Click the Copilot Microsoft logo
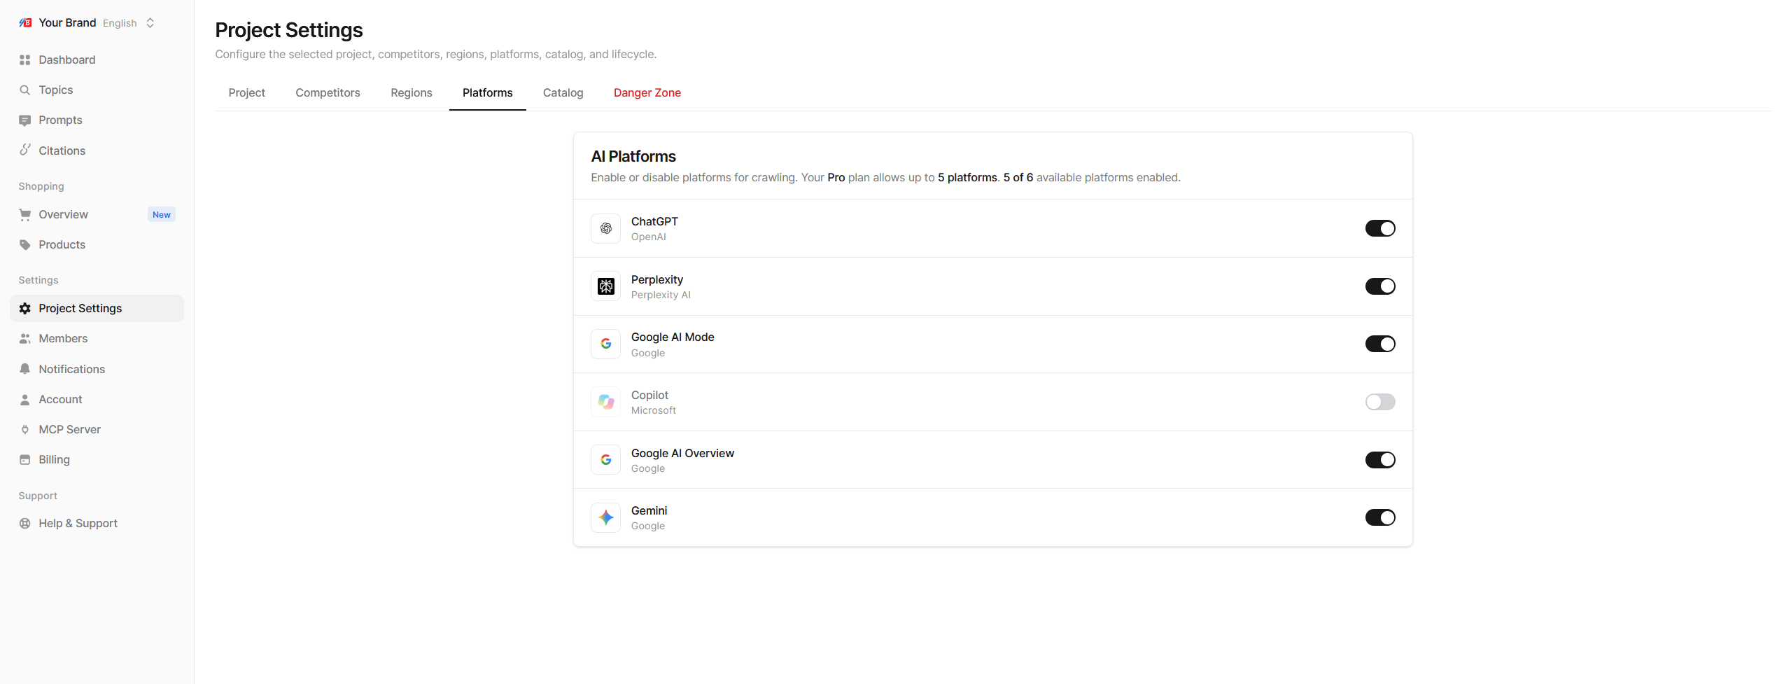The image size is (1791, 684). 606,402
